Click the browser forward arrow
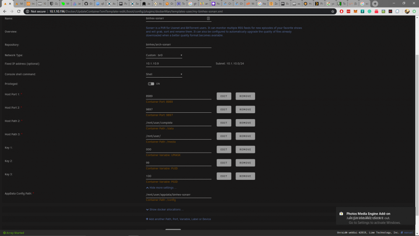 coord(11,11)
